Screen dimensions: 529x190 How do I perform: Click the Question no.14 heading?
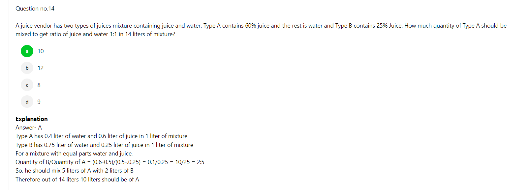pos(35,9)
